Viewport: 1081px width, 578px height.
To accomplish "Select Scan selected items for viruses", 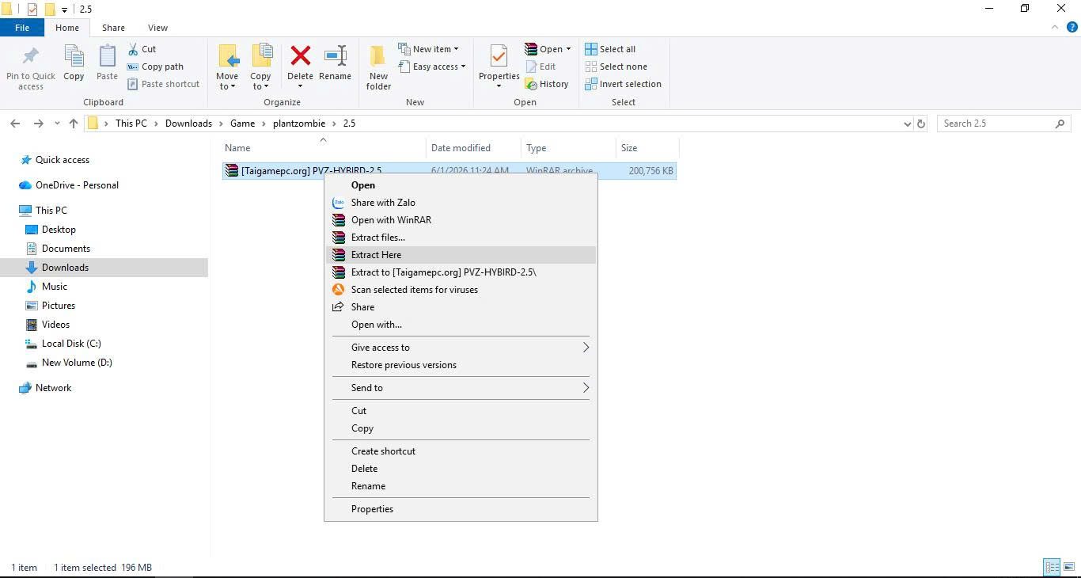I will (x=414, y=290).
